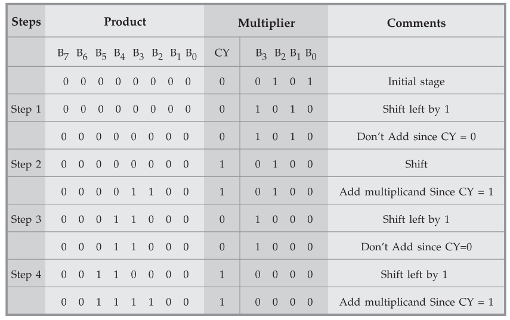
Task: Select the CY value in Initial stage row
Action: pyautogui.click(x=222, y=82)
